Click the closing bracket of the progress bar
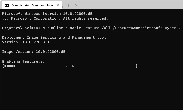 (x=136, y=66)
